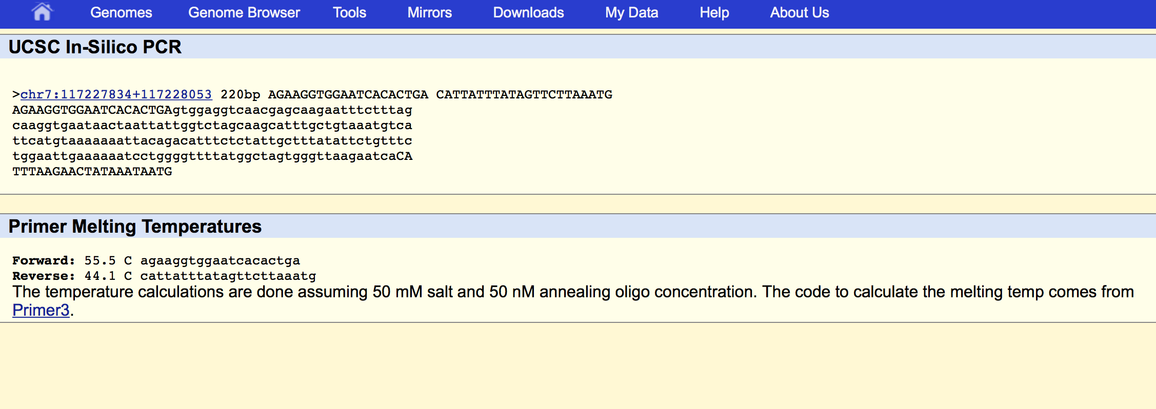Open the Genomes menu

pyautogui.click(x=121, y=13)
